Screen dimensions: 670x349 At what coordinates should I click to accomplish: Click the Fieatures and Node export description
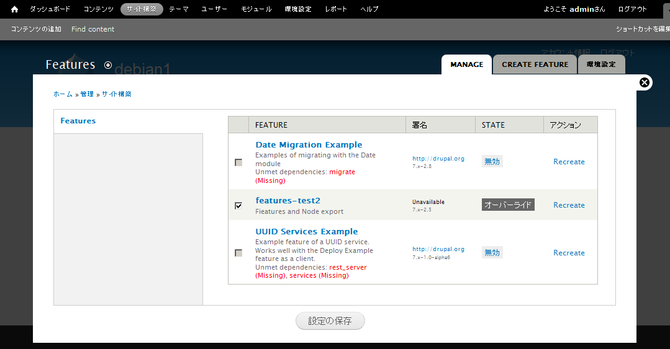coord(299,211)
